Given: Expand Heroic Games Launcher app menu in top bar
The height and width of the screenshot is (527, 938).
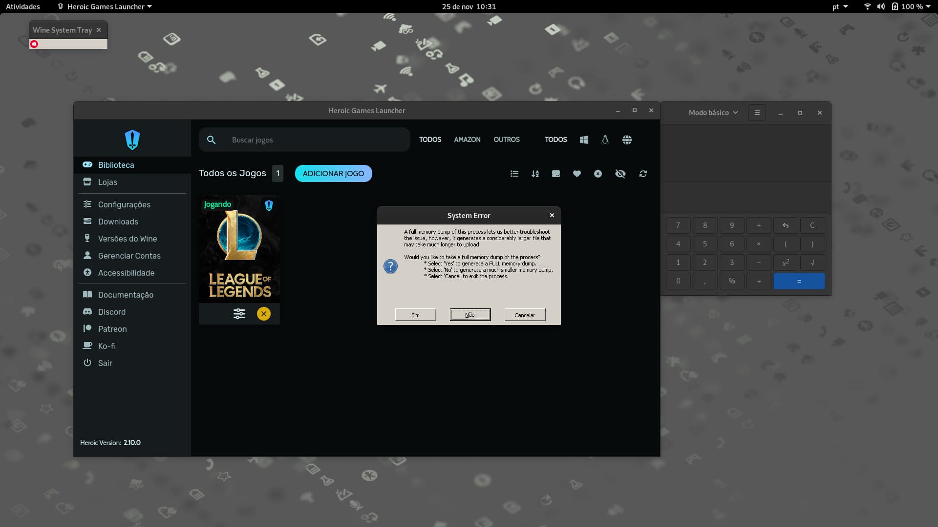Looking at the screenshot, I should click(x=105, y=7).
